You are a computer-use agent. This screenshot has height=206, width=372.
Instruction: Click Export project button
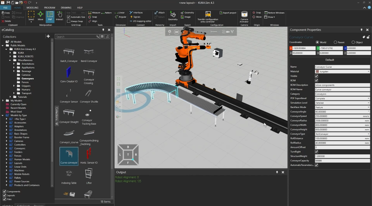pyautogui.click(x=228, y=12)
